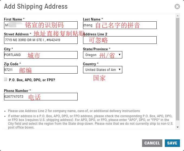Click the Last Name field containing zhang
Viewport: 184px width, 151px height.
120,25
